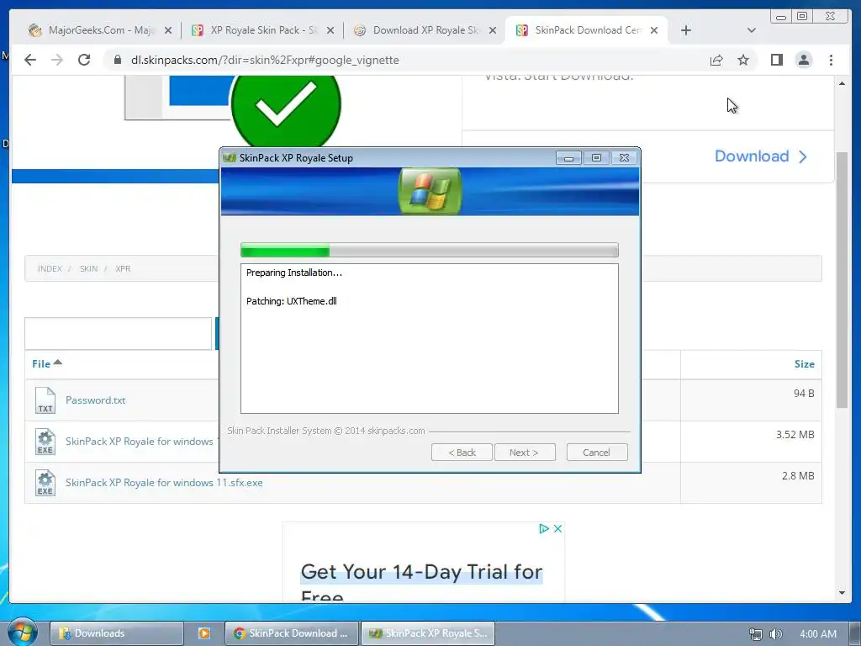Click the padlock site info icon
This screenshot has width=861, height=646.
[x=117, y=60]
